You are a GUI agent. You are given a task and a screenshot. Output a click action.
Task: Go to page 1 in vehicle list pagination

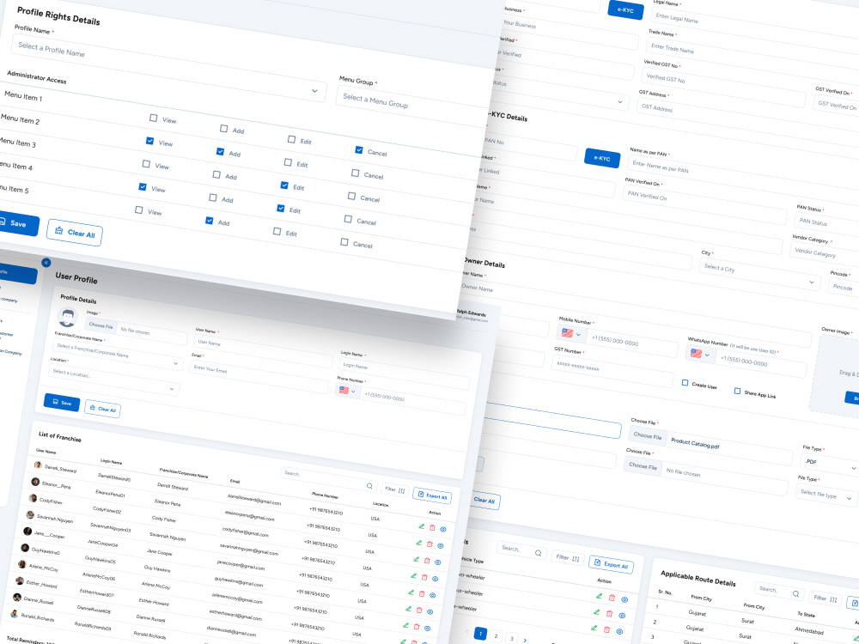(480, 634)
